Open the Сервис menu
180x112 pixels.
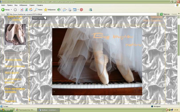32,5
